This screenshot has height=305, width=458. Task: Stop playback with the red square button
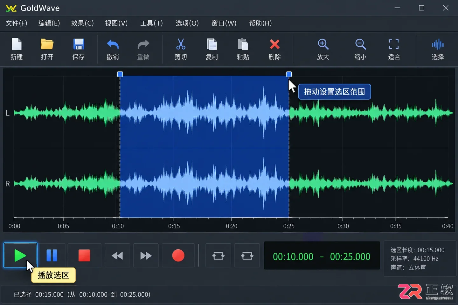84,255
